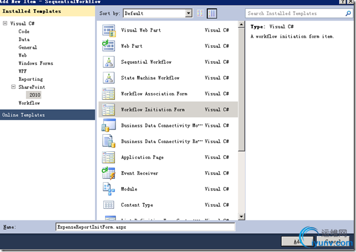Viewport: 356px width, 252px height.
Task: Select the General category
Action: pos(28,47)
